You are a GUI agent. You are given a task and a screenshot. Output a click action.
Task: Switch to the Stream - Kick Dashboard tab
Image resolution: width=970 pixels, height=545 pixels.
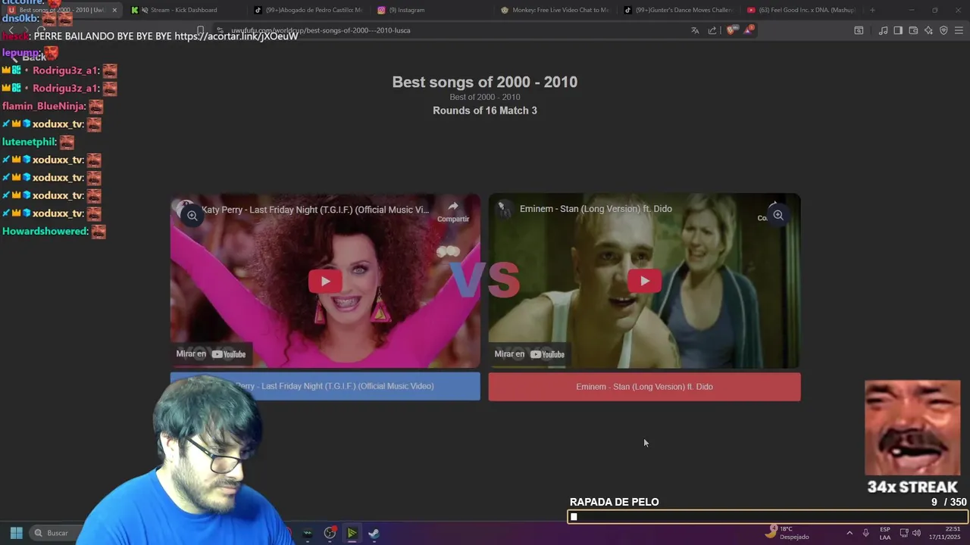183,10
